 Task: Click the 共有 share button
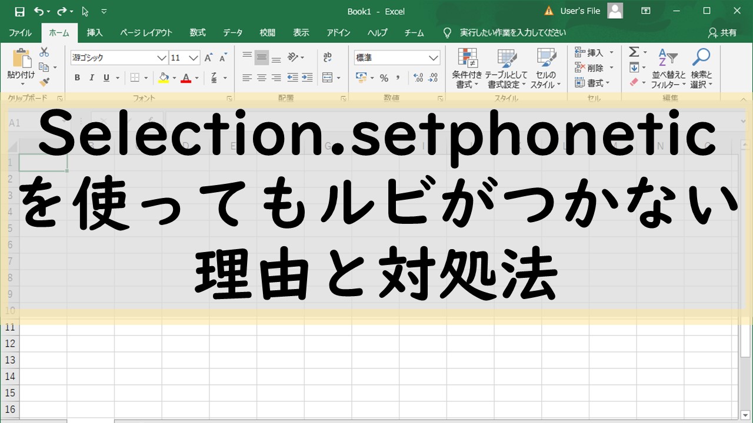point(723,33)
